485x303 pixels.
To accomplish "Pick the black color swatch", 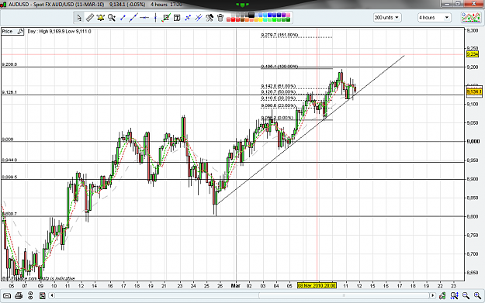I will pyautogui.click(x=251, y=15).
